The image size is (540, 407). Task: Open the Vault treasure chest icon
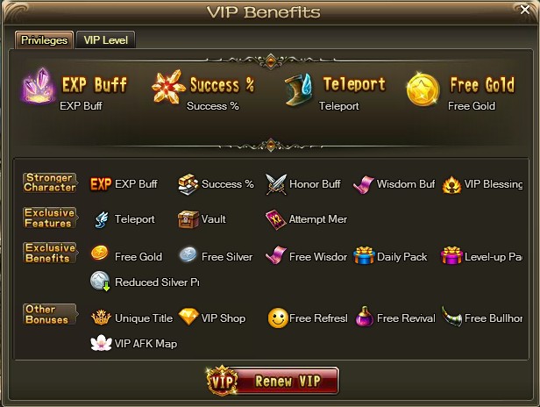click(188, 219)
